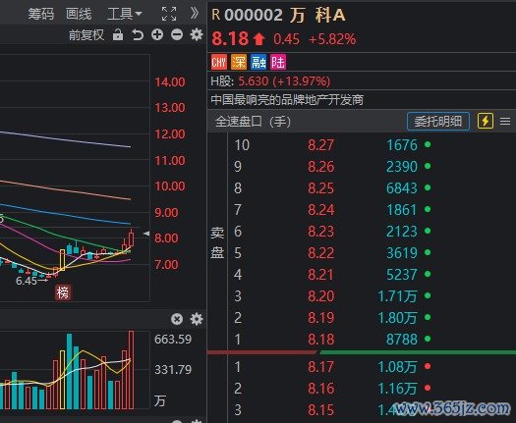Viewport: 516px width, 423px height.
Task: Expand more toolbar options chevron
Action: pyautogui.click(x=195, y=14)
